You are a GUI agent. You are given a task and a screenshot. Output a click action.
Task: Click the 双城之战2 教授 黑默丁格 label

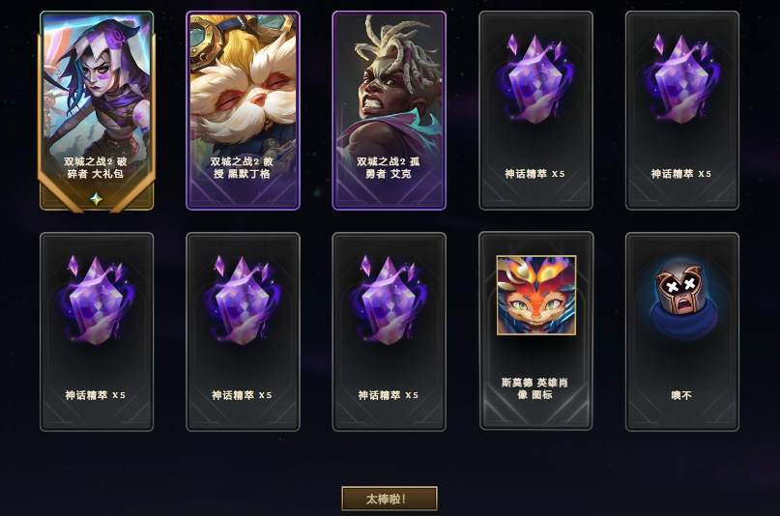pyautogui.click(x=242, y=167)
